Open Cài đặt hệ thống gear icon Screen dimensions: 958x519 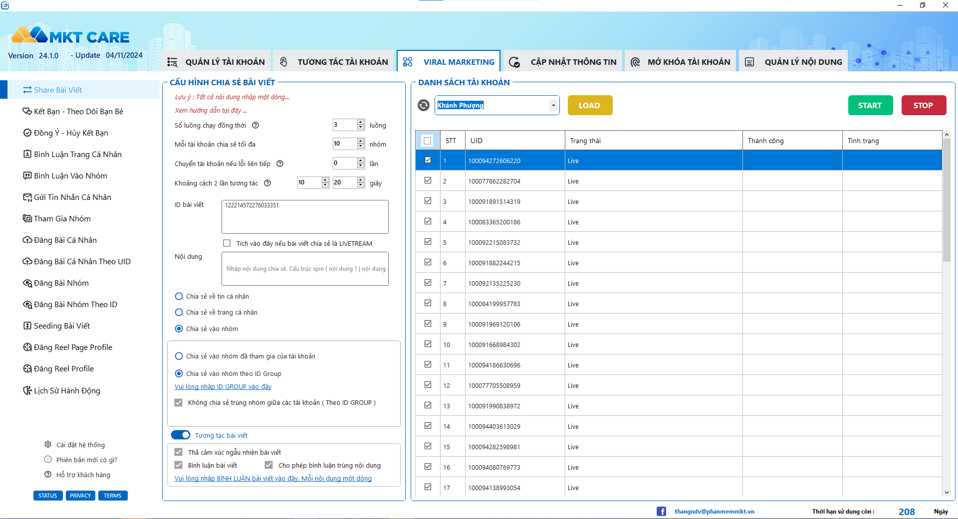pyautogui.click(x=48, y=445)
